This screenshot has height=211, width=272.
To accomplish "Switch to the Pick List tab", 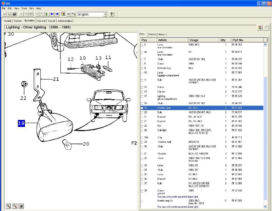I will pos(41,21).
